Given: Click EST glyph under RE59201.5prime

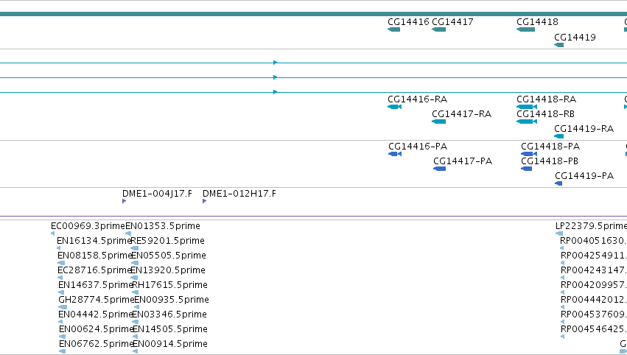Looking at the screenshot, I should [134, 248].
